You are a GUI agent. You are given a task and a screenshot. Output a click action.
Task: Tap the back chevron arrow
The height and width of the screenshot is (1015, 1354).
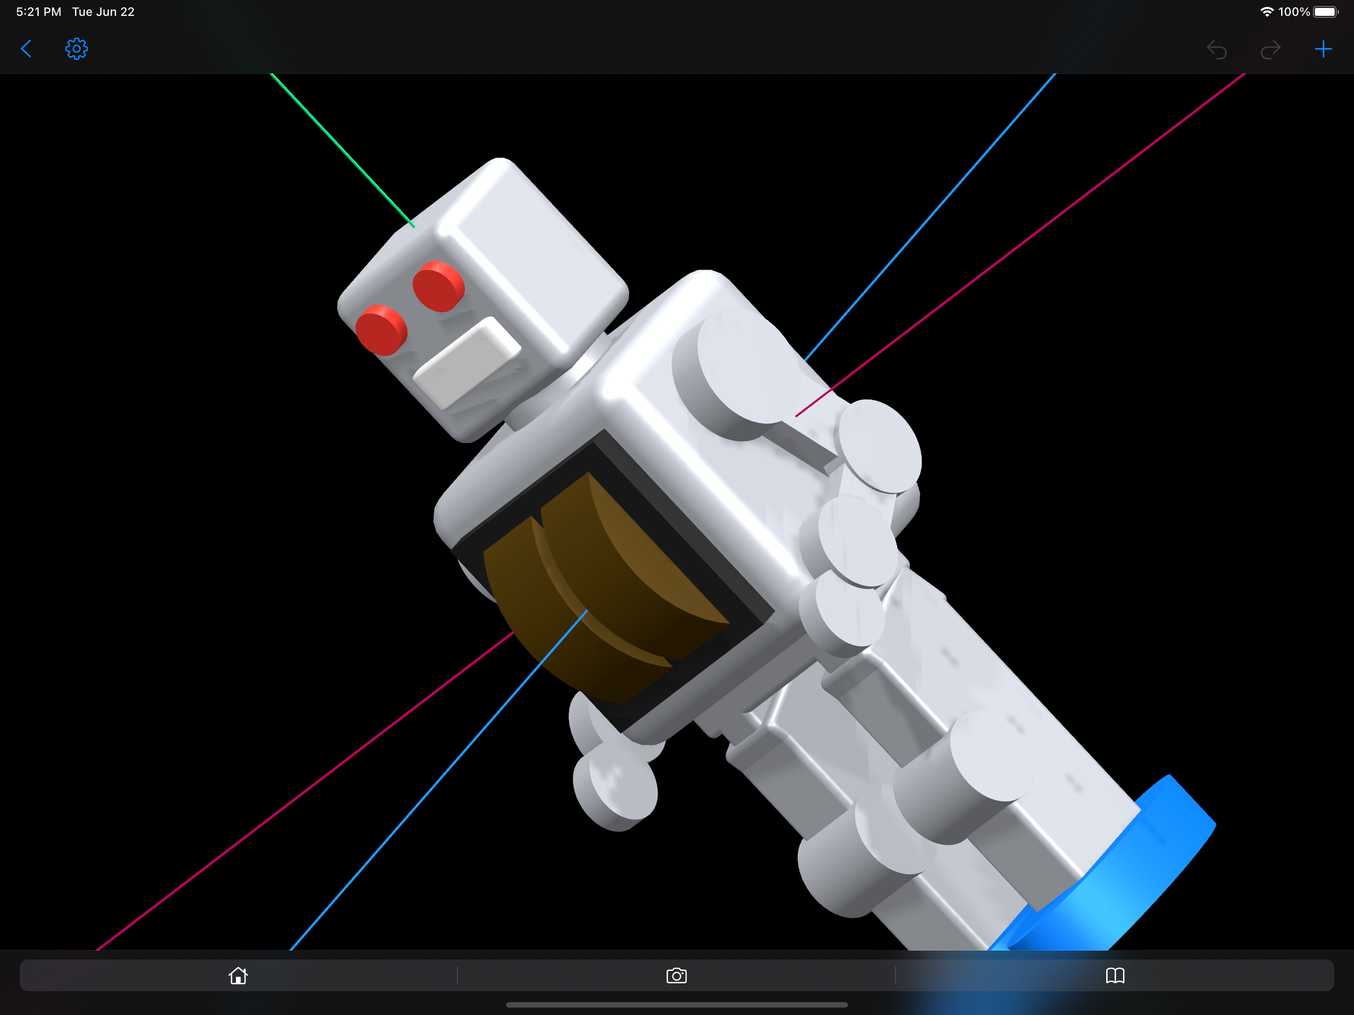pyautogui.click(x=26, y=49)
